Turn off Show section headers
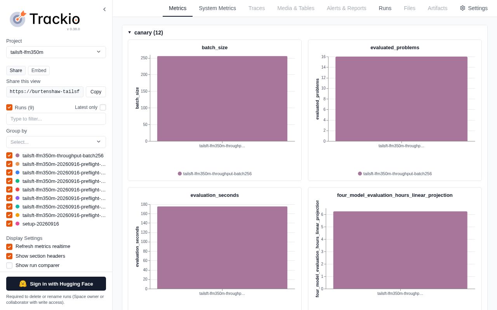The image size is (497, 310). 9,256
